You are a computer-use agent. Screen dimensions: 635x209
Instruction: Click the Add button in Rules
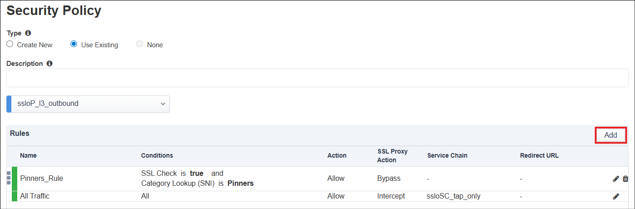pyautogui.click(x=610, y=135)
